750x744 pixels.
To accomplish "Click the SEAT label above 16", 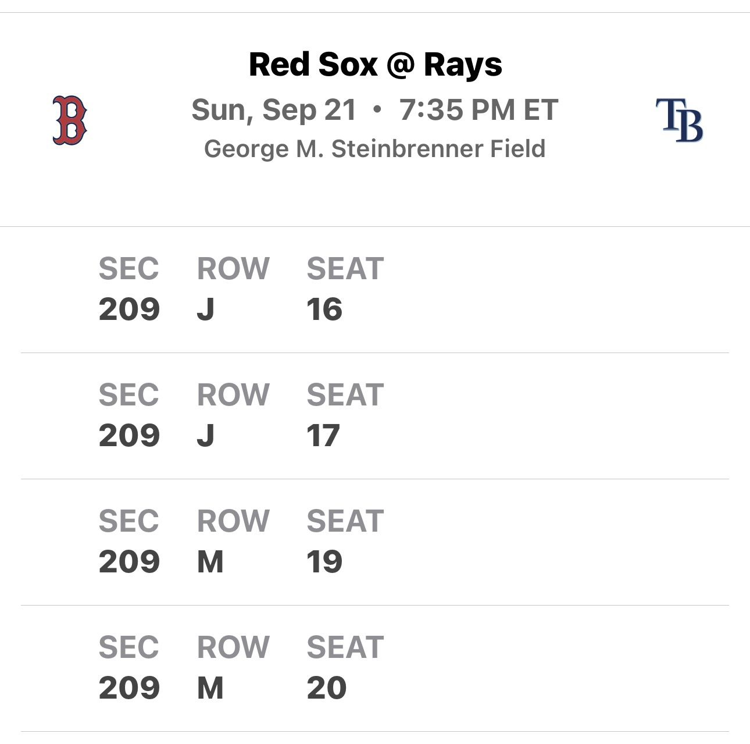I will coord(345,269).
